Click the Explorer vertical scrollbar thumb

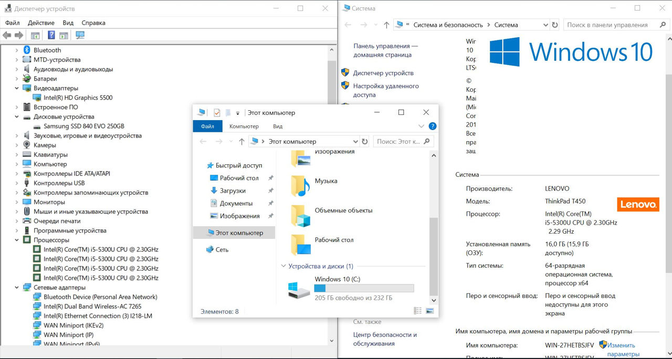point(433,257)
